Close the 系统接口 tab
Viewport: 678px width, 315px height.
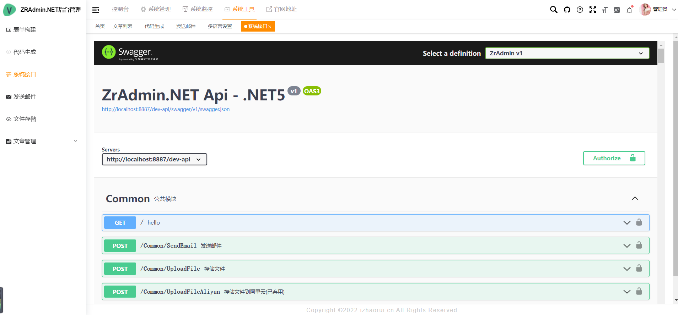[270, 27]
